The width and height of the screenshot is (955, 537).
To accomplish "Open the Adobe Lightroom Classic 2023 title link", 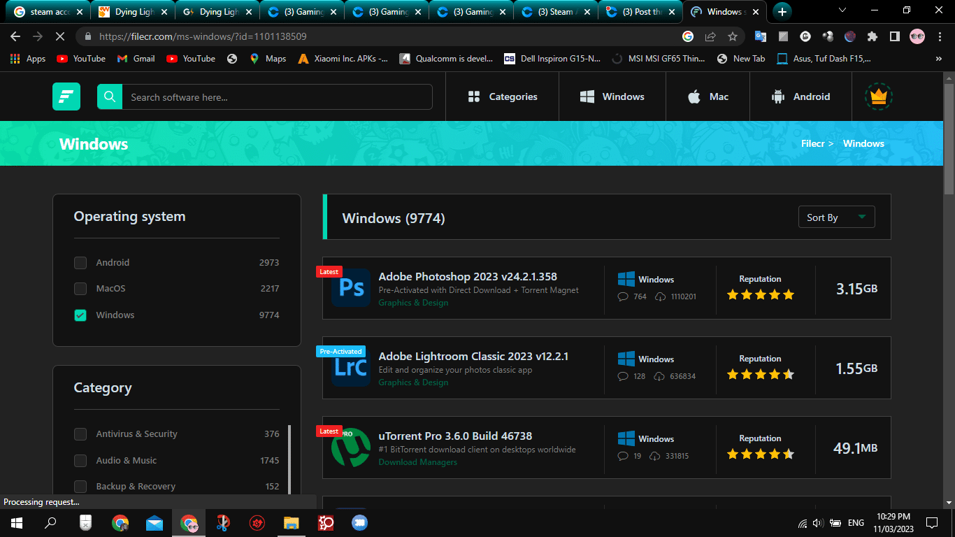I will point(473,357).
